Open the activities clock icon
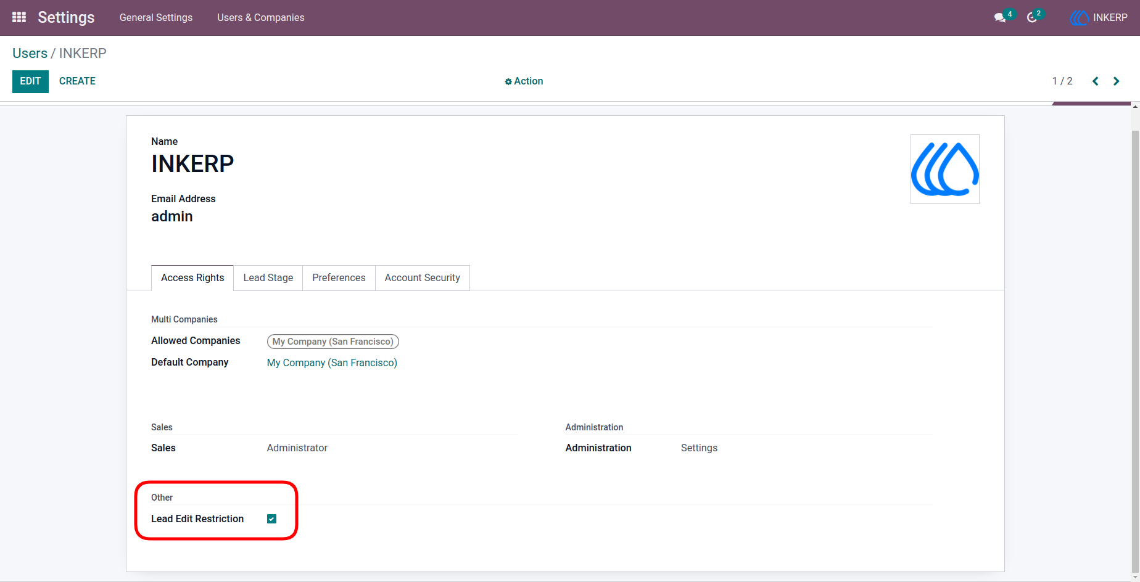1140x582 pixels. [1032, 18]
